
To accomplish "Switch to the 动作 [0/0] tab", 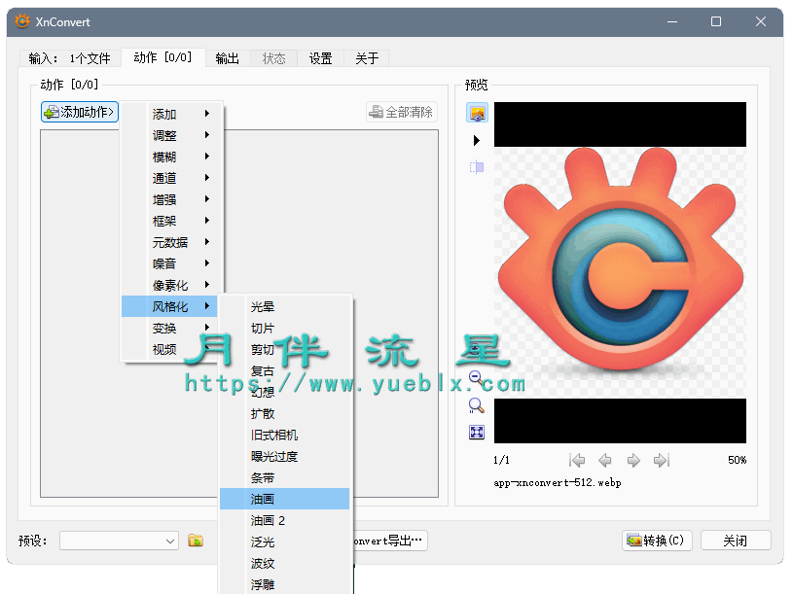I will [x=162, y=57].
